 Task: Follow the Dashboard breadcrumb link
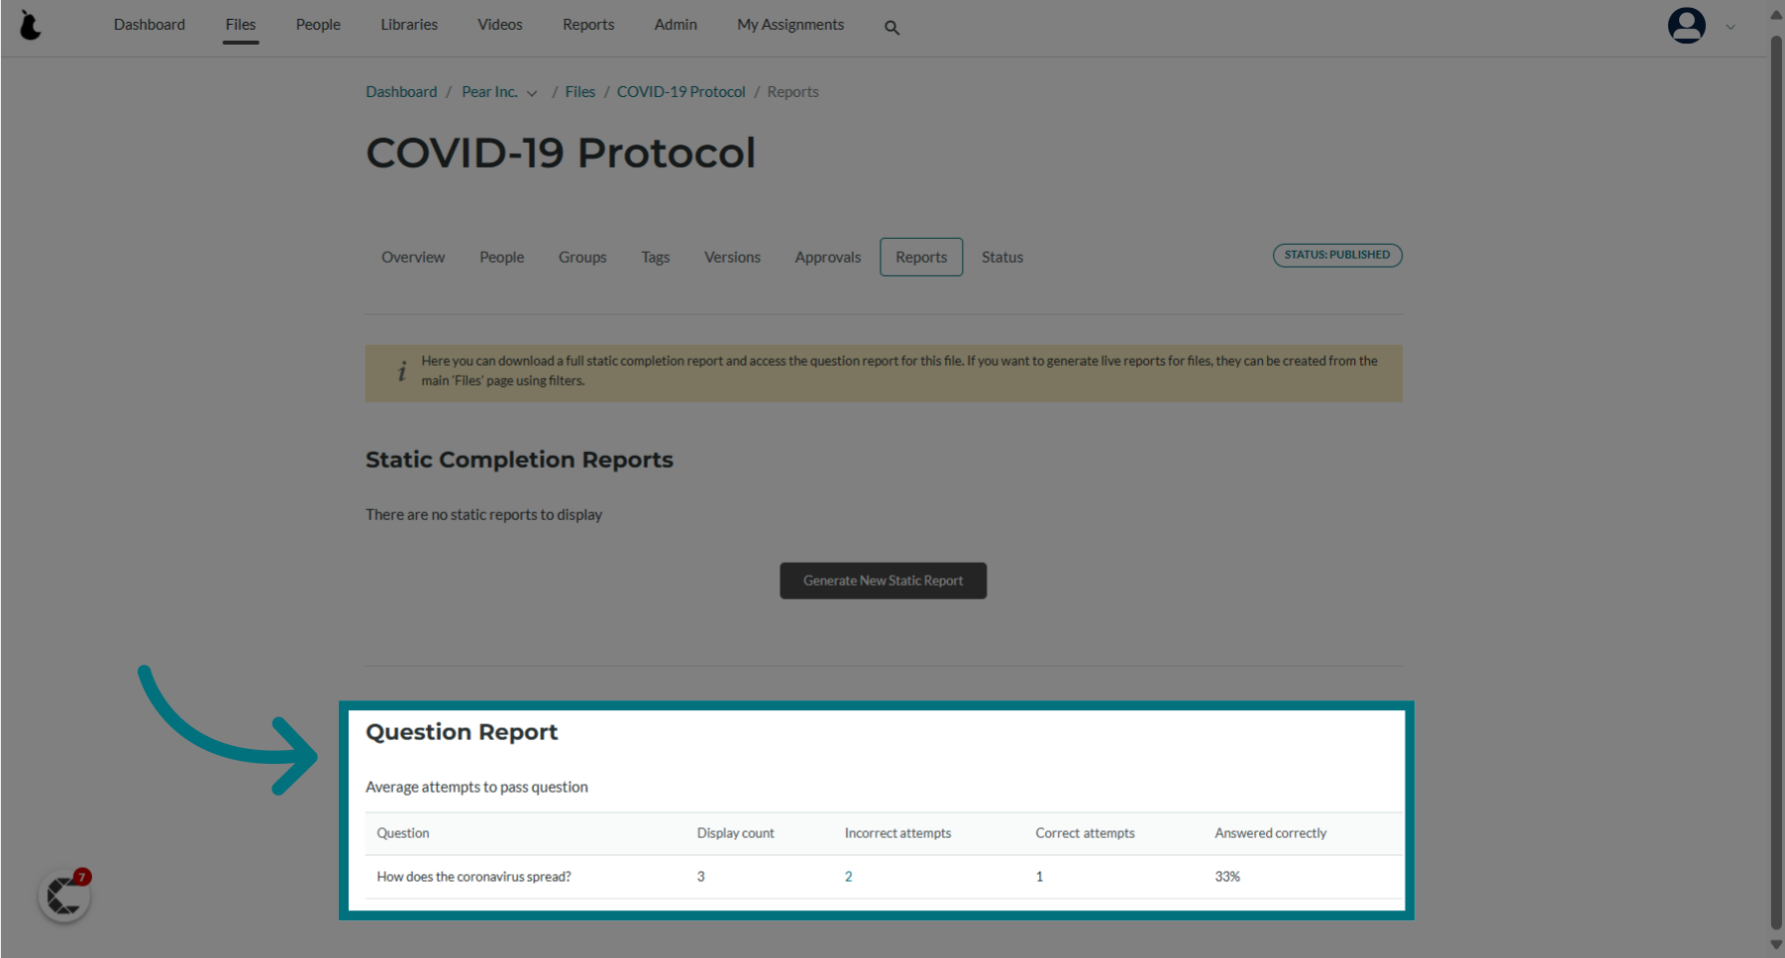(x=401, y=92)
